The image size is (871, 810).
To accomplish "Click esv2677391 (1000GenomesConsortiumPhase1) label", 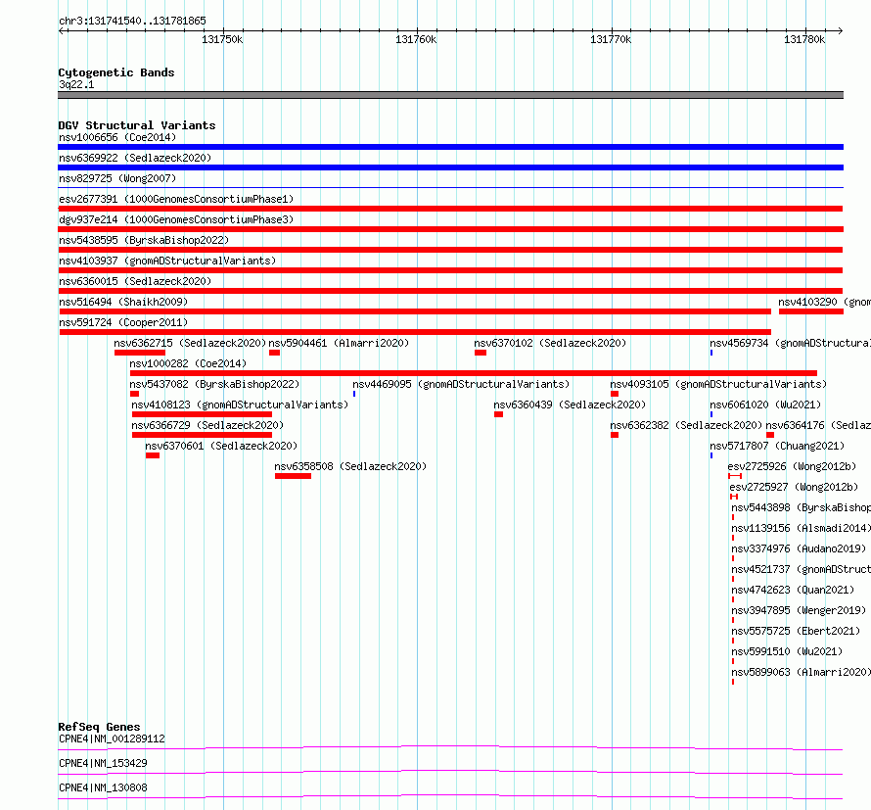I will pos(176,199).
